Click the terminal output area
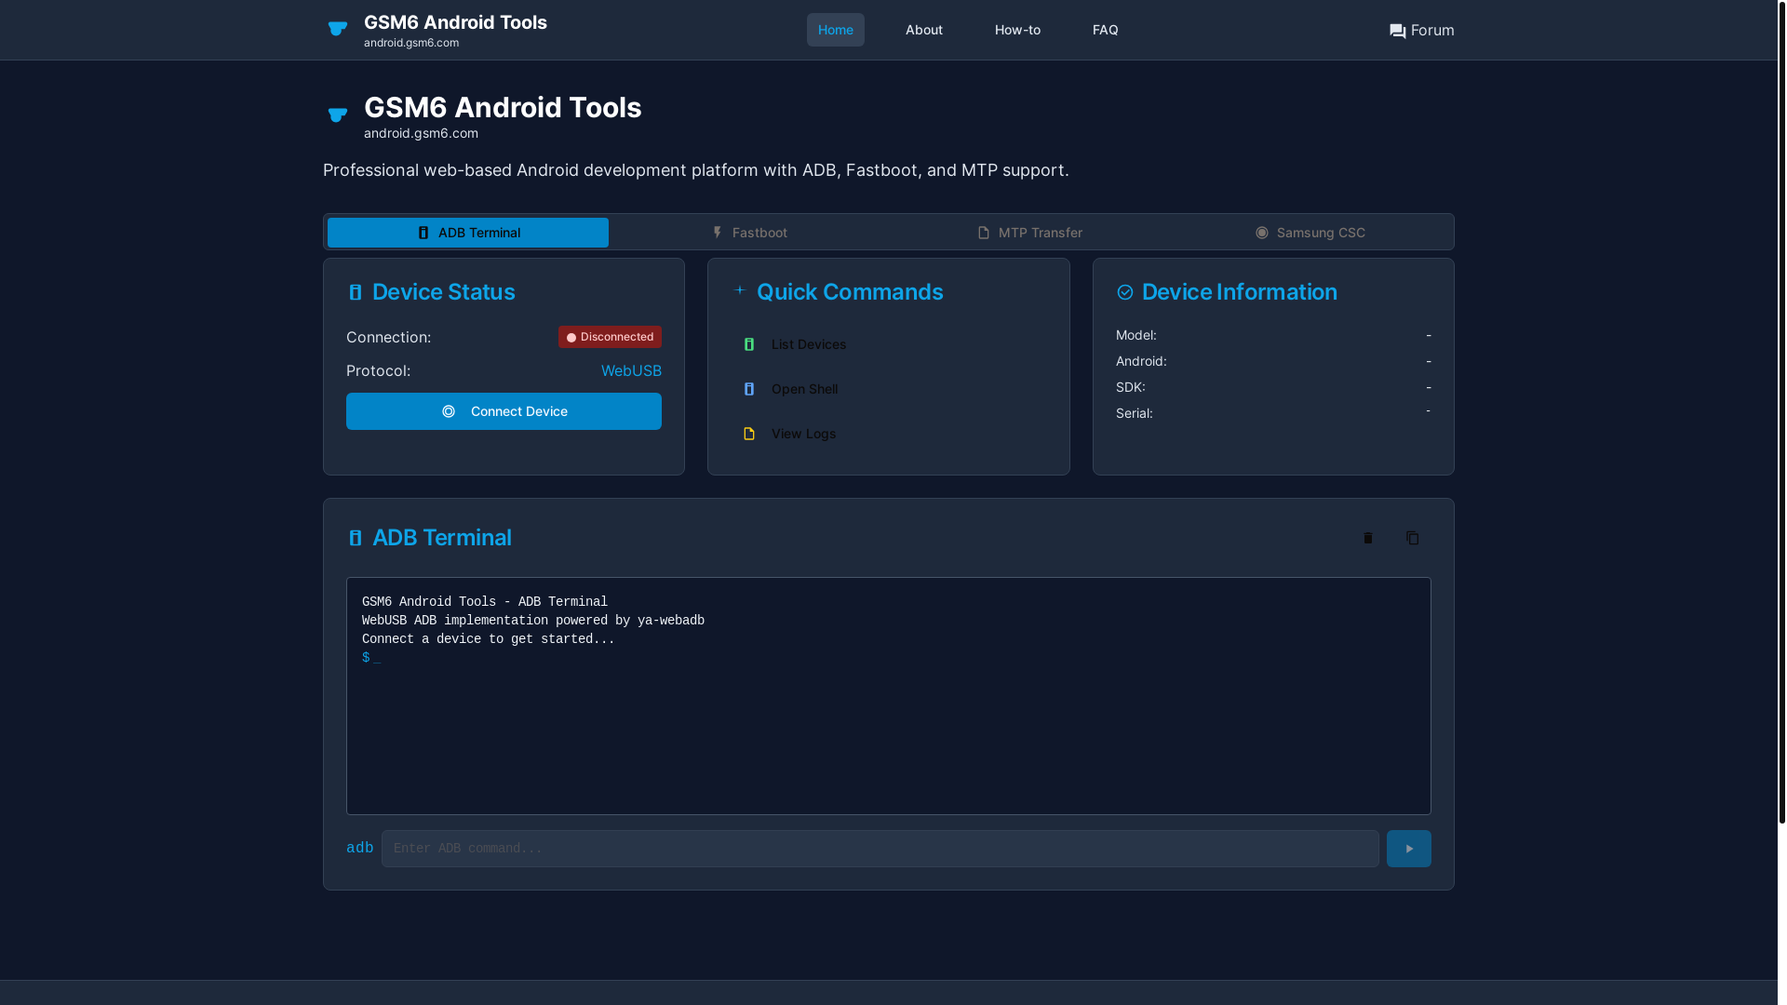This screenshot has width=1787, height=1005. pos(889,696)
